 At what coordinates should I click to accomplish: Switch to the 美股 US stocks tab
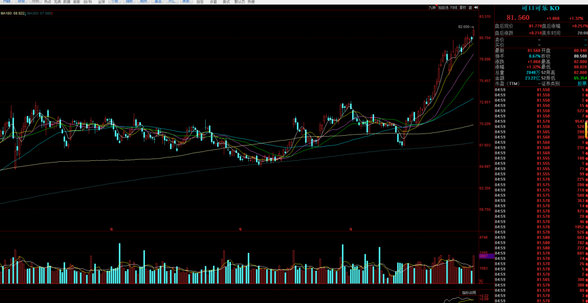186,2
